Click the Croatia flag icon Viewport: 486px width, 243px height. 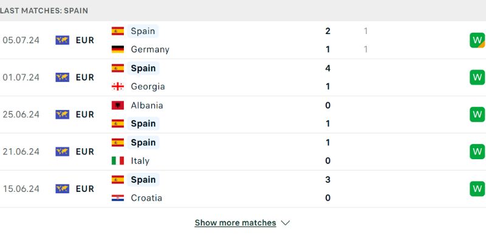click(118, 198)
